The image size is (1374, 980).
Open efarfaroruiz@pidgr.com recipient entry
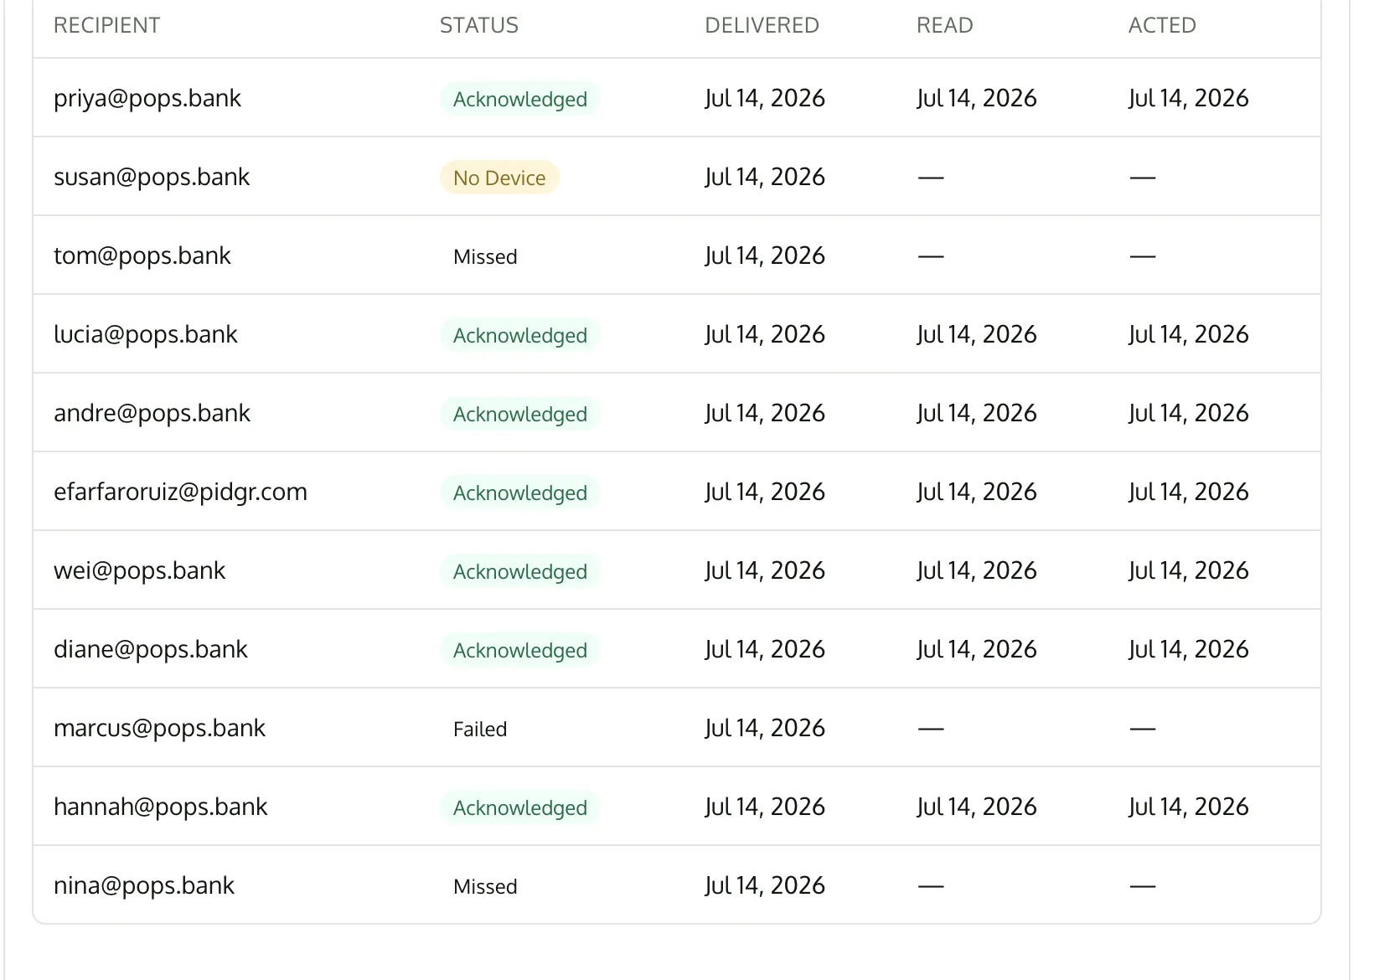[x=180, y=492]
